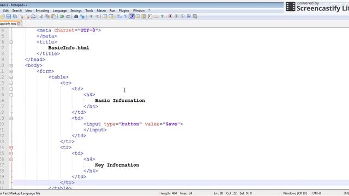Click Run Macro Multiple Times icon
This screenshot has width=349, height=196.
[x=189, y=16]
